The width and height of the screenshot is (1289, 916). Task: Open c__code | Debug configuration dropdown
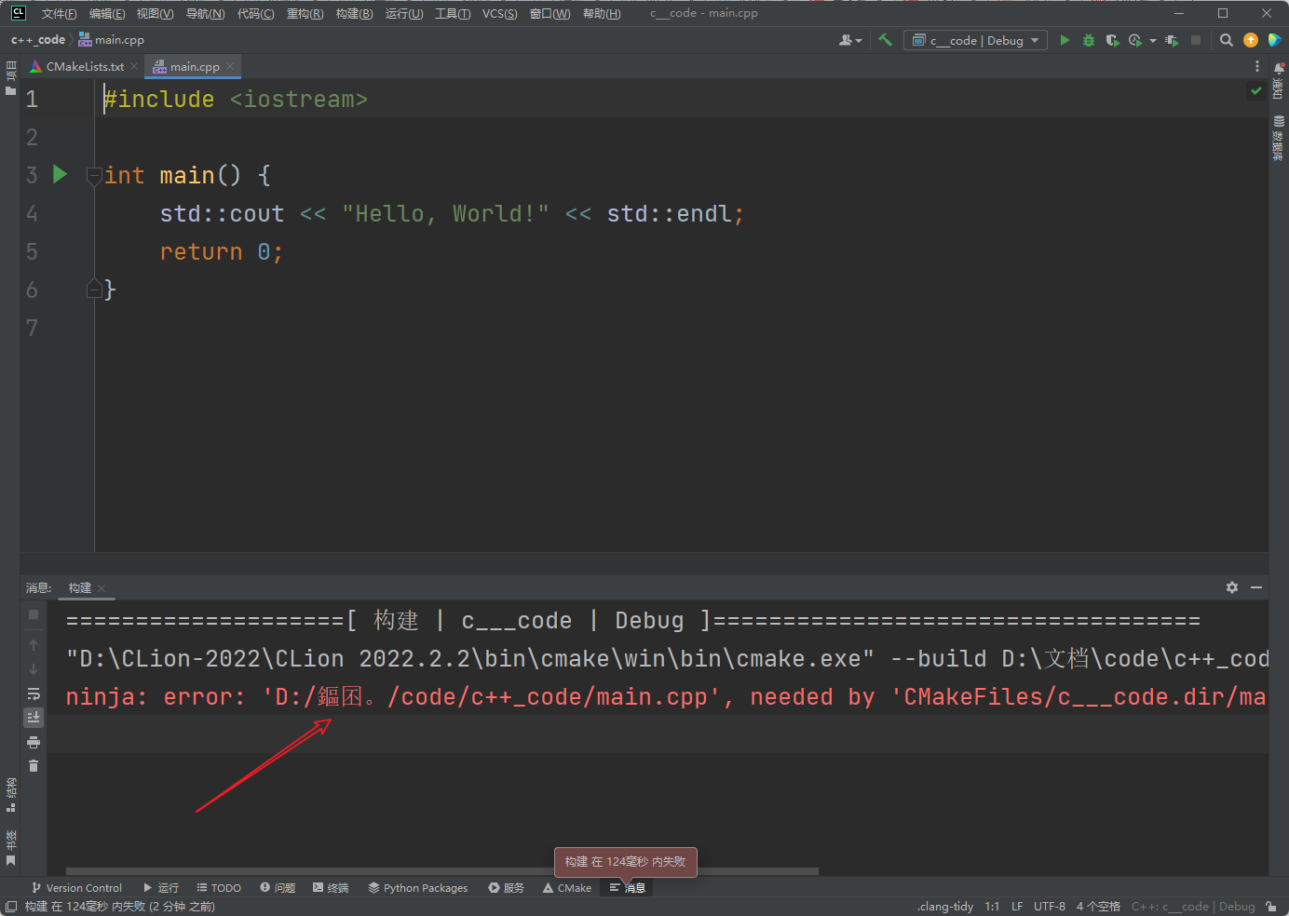(975, 40)
